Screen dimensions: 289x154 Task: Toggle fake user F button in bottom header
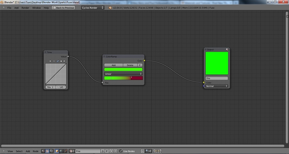pyautogui.click(x=107, y=151)
